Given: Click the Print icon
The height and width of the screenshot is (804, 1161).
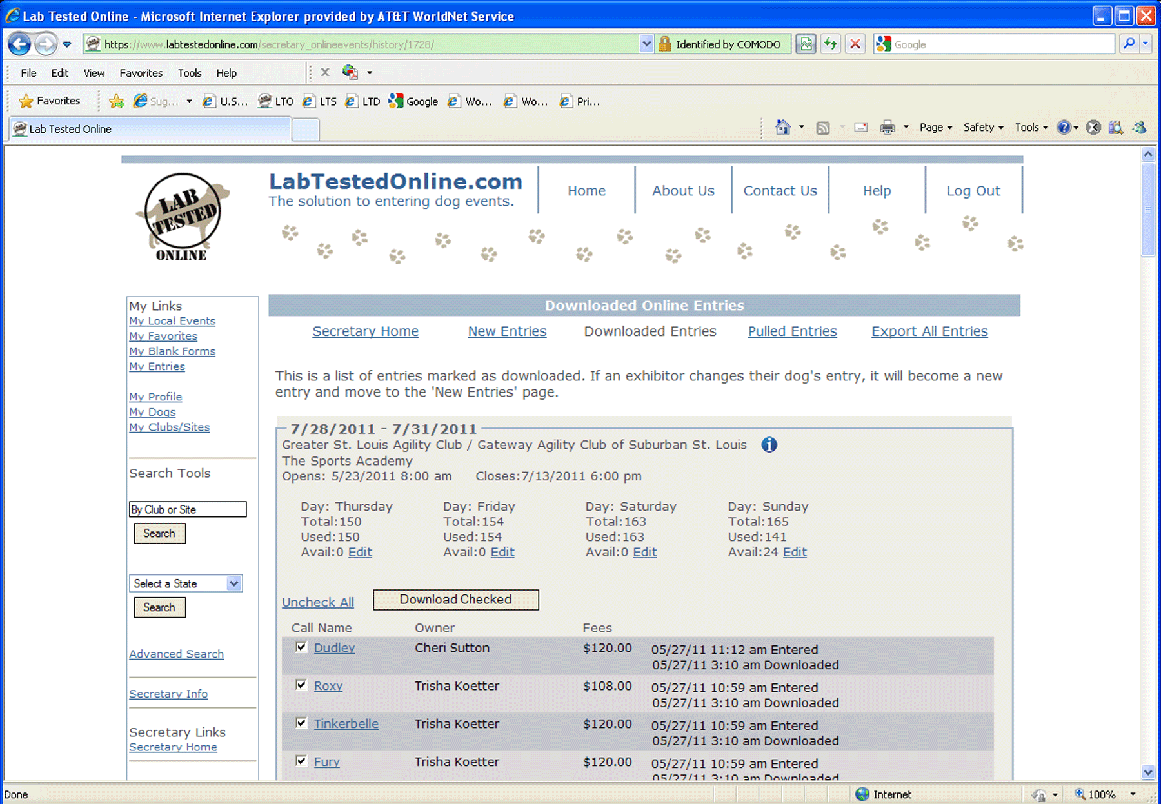Looking at the screenshot, I should [x=888, y=128].
